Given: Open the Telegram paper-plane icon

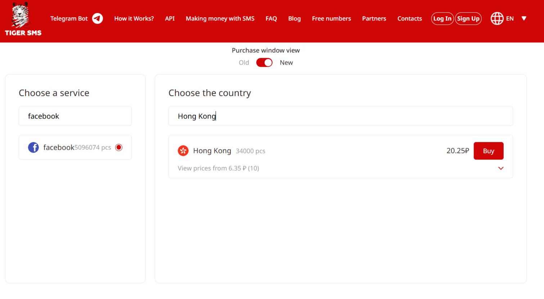Looking at the screenshot, I should [x=98, y=18].
